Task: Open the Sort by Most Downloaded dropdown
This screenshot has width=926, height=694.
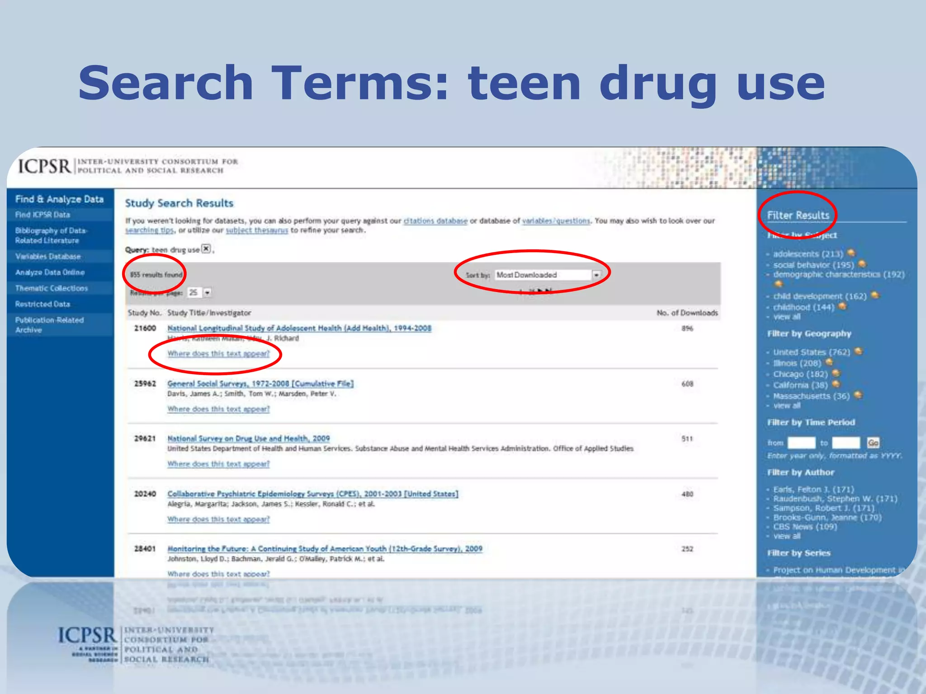Action: [548, 275]
